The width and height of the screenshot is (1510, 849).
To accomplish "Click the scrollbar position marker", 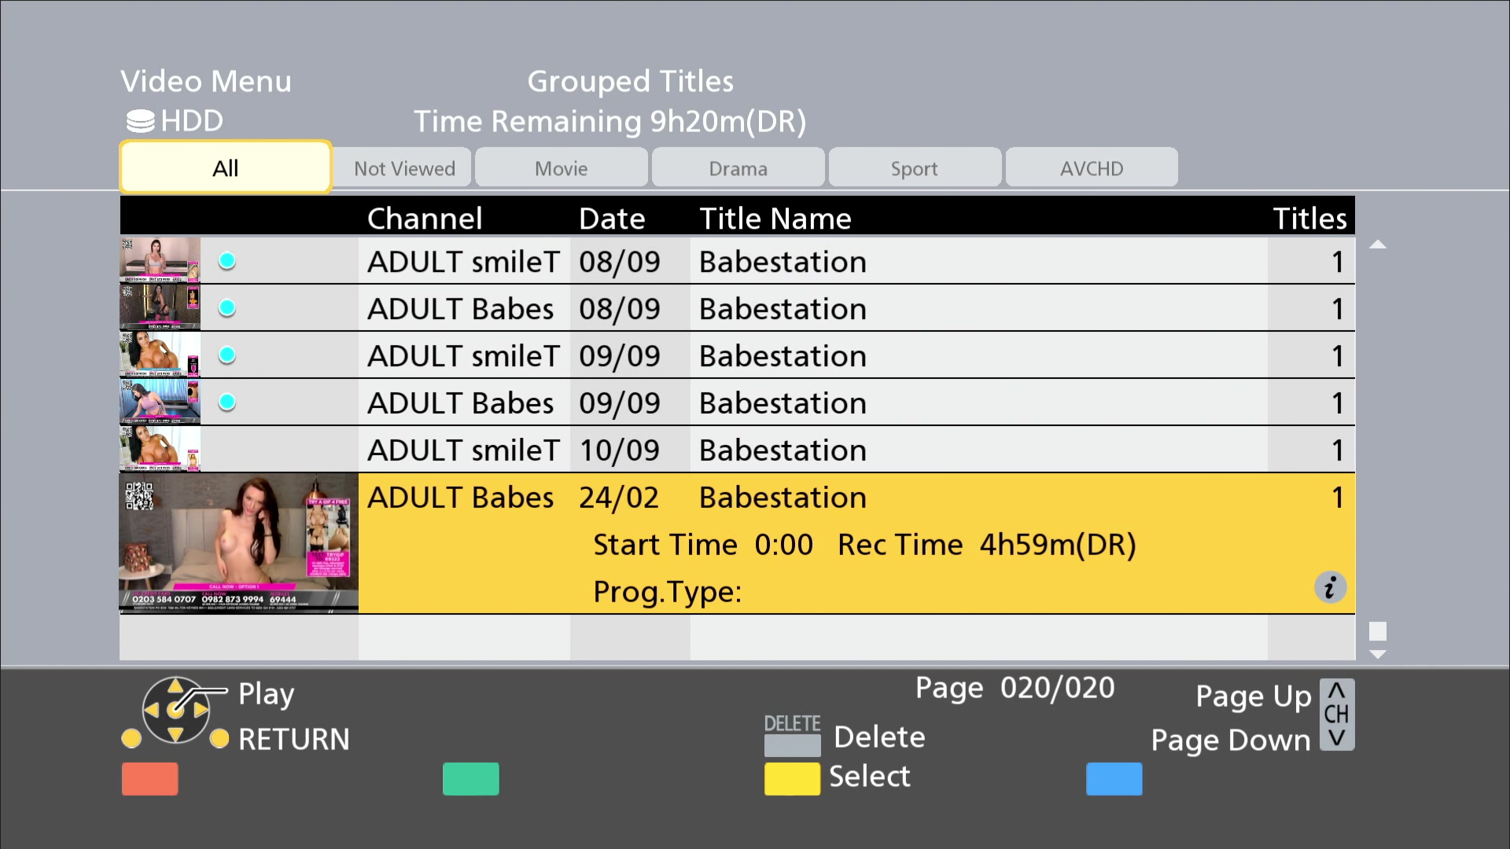I will (1377, 631).
